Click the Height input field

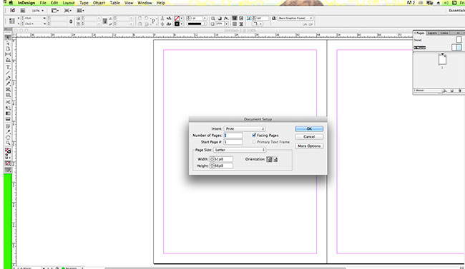pos(223,166)
